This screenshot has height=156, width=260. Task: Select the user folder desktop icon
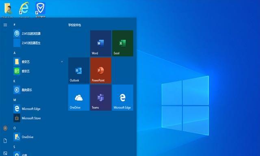(x=7, y=10)
